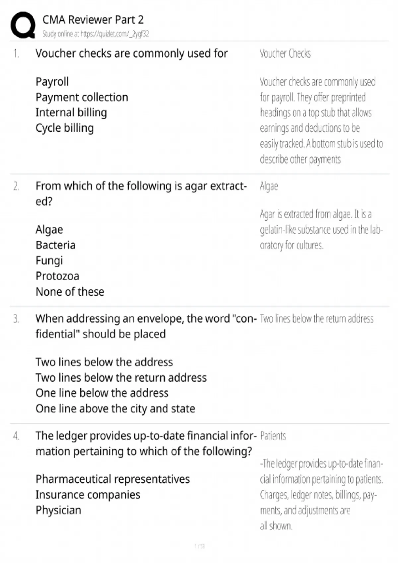Select the Fungi option
The image size is (398, 564).
tap(49, 260)
